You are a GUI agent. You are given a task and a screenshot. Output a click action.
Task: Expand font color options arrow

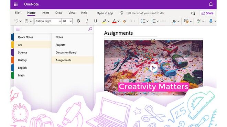click(x=118, y=21)
